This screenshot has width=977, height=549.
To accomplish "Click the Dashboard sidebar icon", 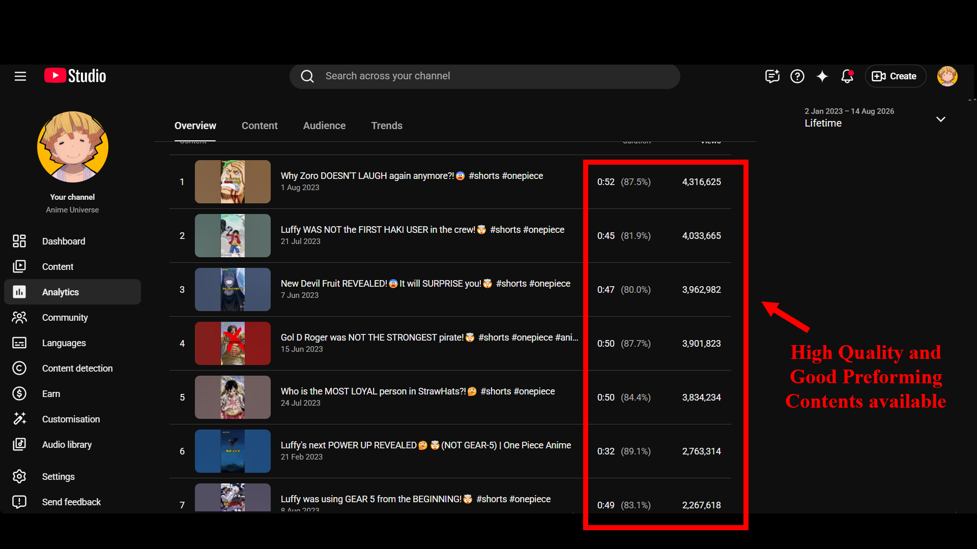I will (x=19, y=241).
